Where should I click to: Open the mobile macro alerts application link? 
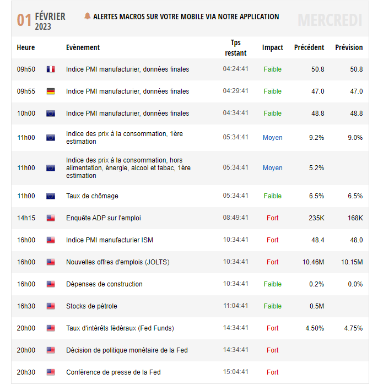[186, 17]
